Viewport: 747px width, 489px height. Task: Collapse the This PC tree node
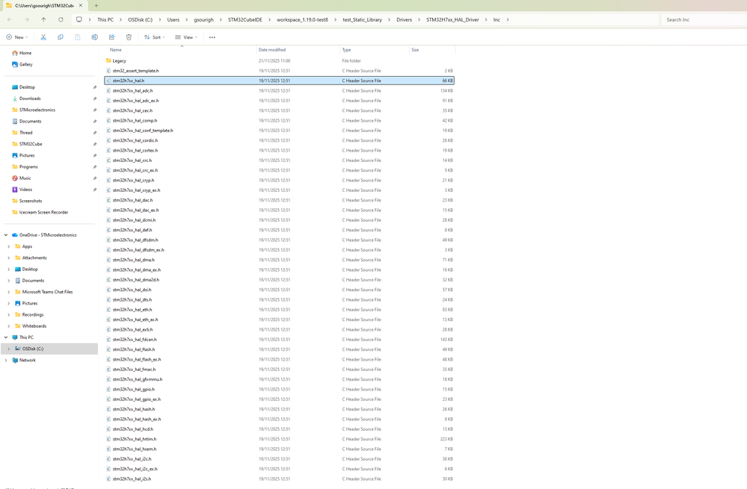(6, 337)
